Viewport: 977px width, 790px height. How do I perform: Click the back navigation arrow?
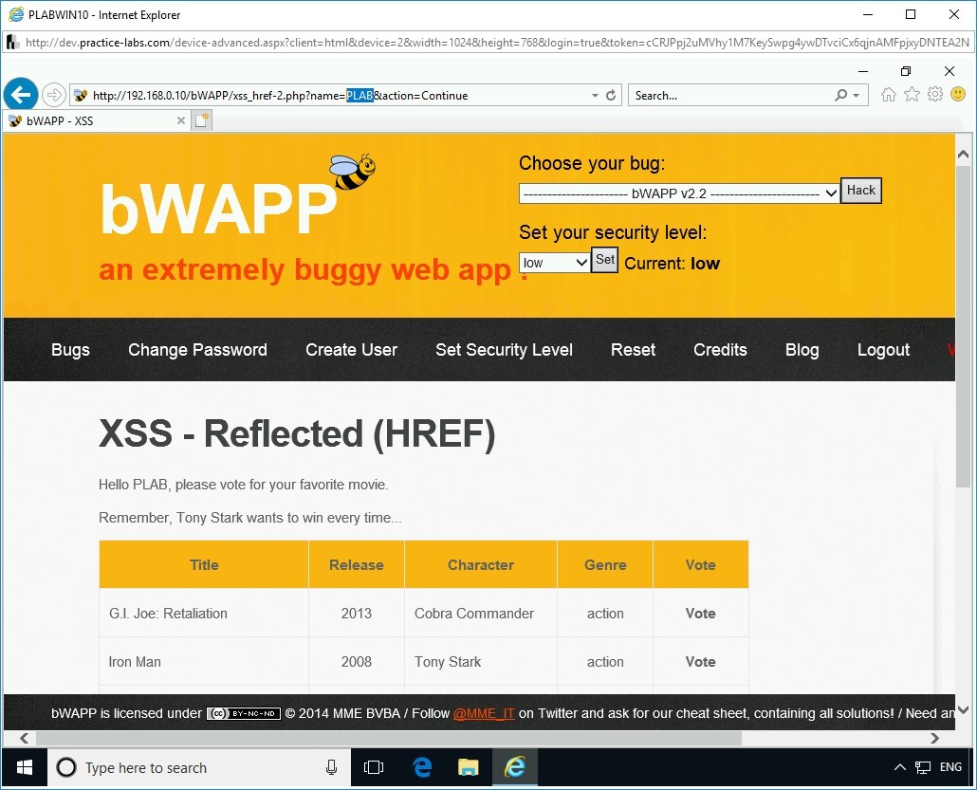point(21,94)
